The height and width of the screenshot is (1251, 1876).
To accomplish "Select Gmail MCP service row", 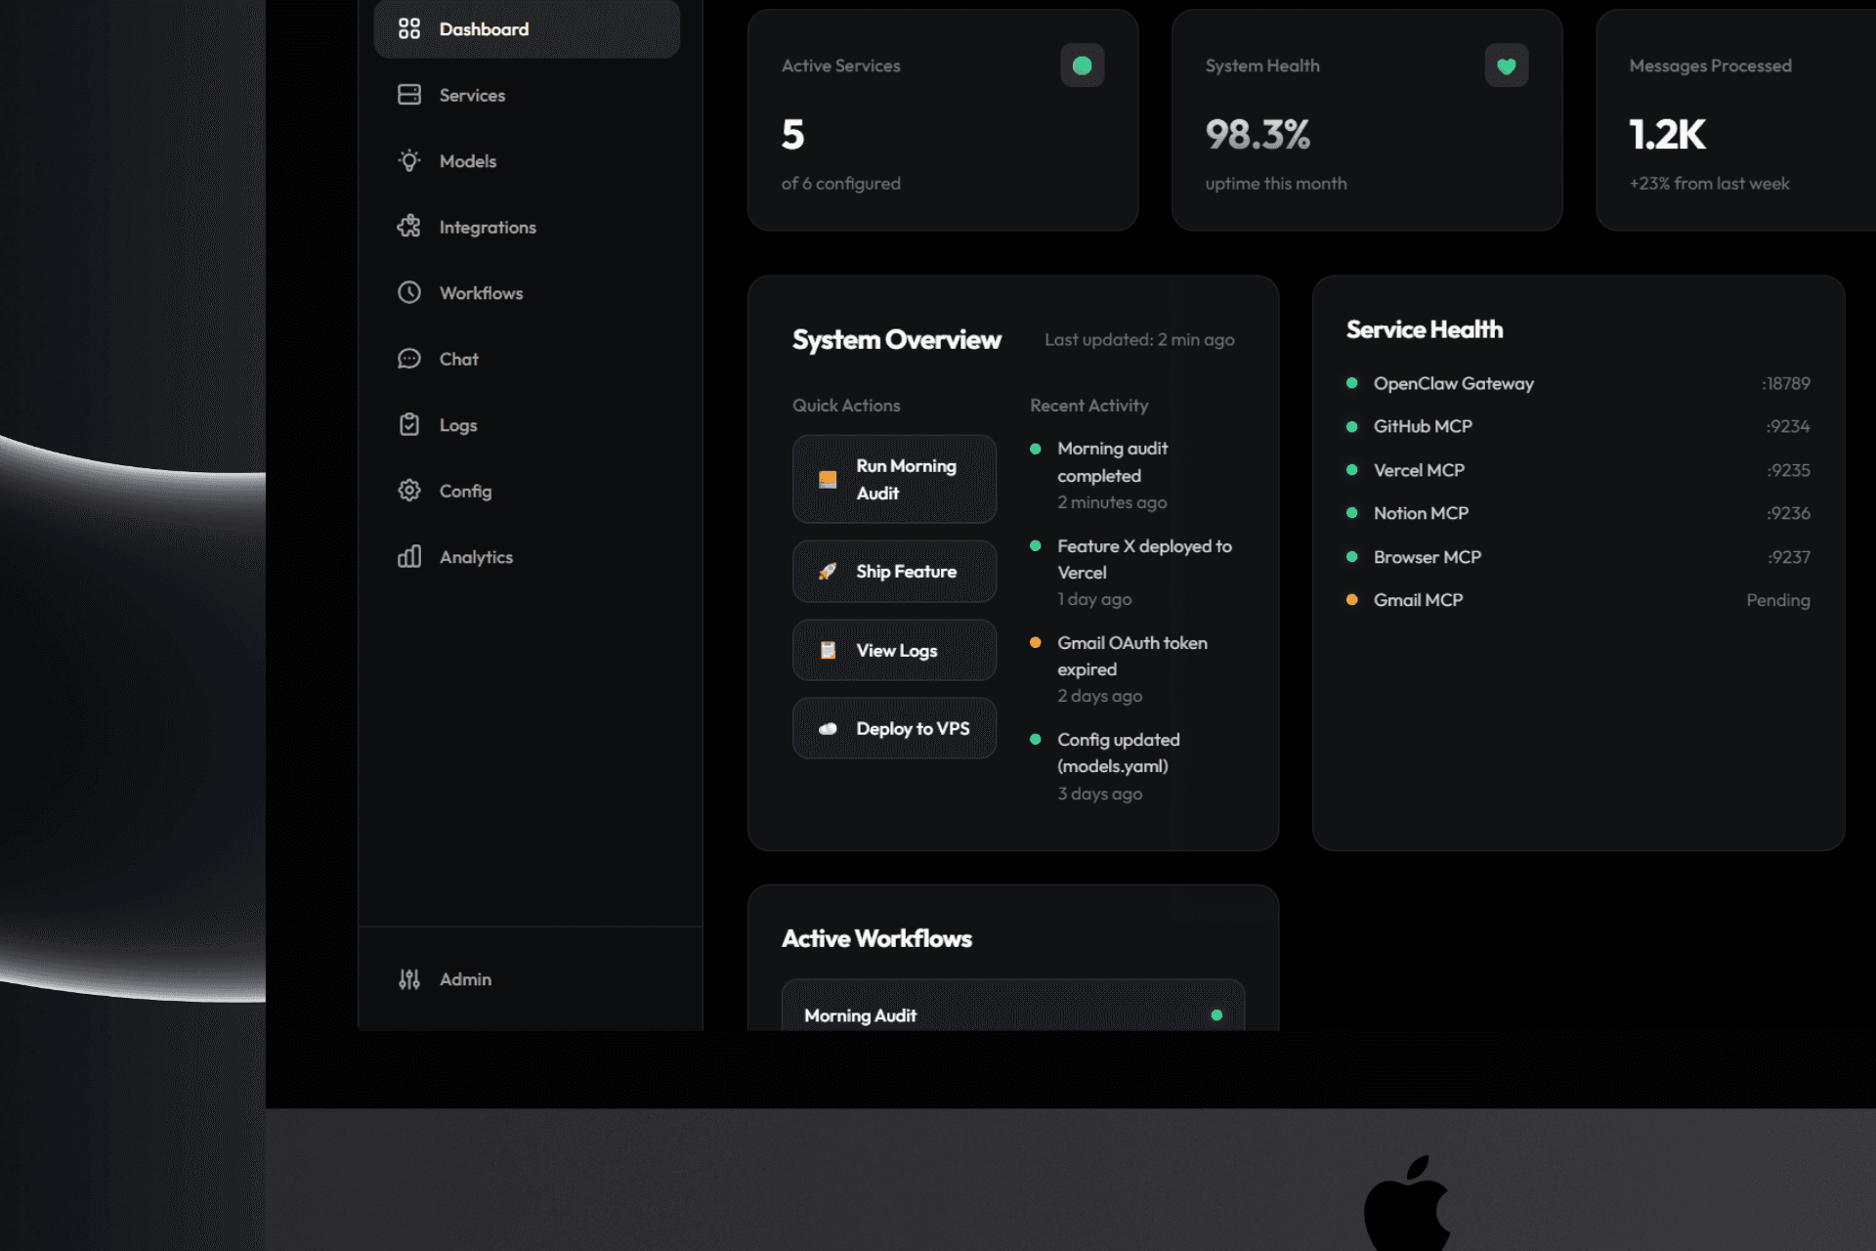I will pyautogui.click(x=1578, y=600).
